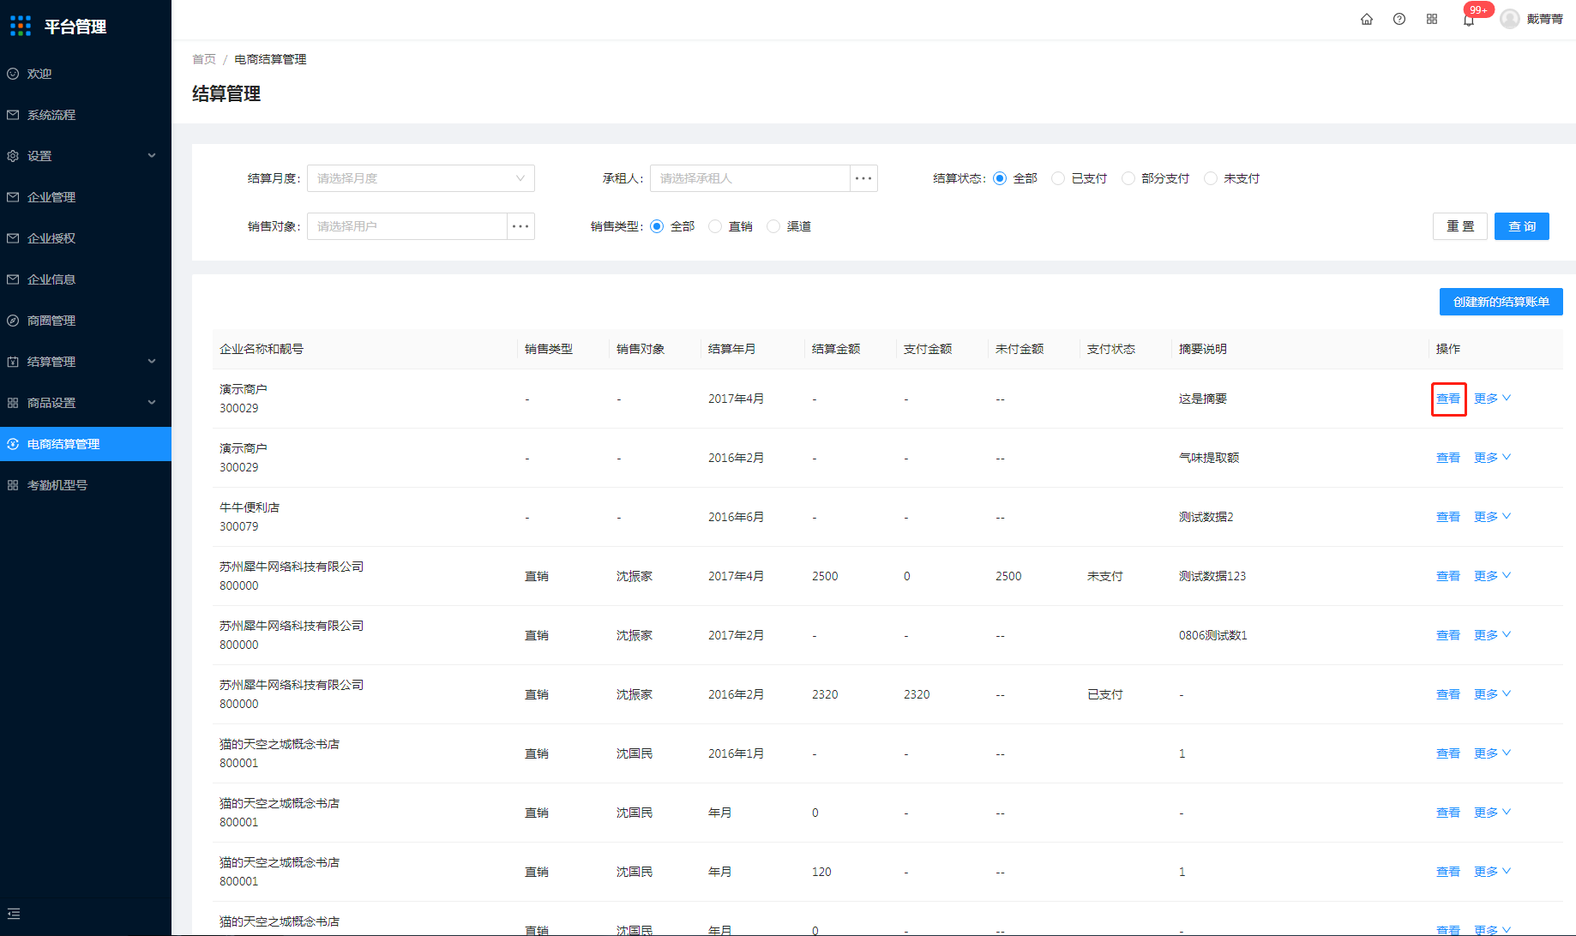This screenshot has height=936, width=1576.
Task: Open 考勤机型号 sidebar item
Action: click(x=86, y=485)
